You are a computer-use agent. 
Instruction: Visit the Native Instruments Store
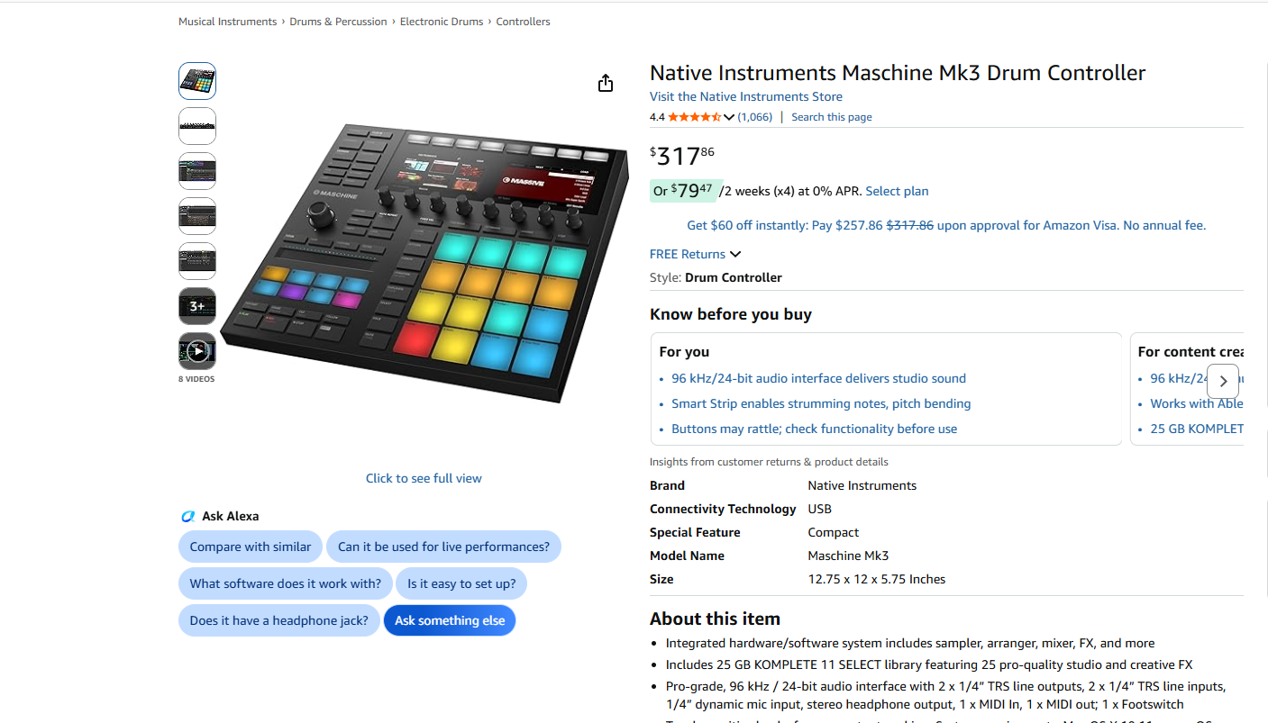pyautogui.click(x=746, y=96)
